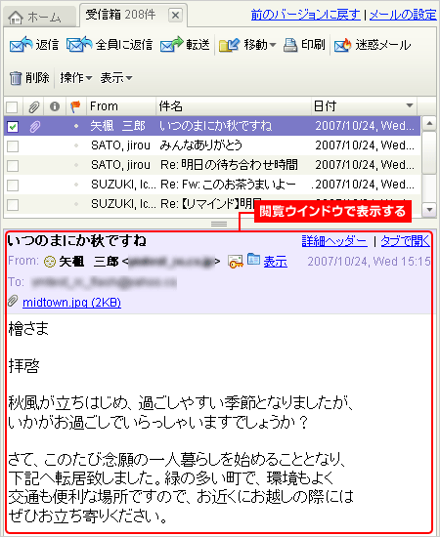
Task: Close the 受信箱 tab with X
Action: (175, 15)
